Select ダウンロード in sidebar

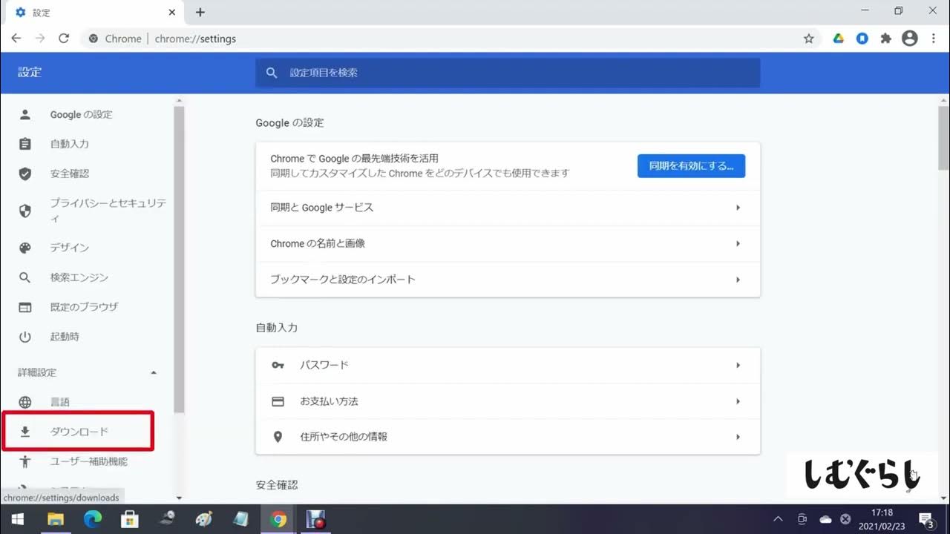[x=78, y=432]
